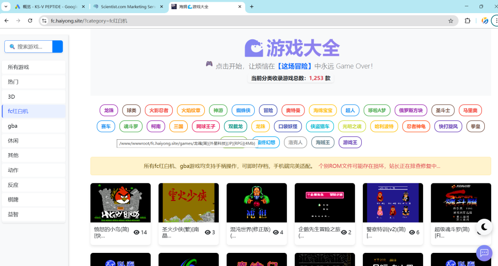Viewport: 498px width, 266px height.
Task: Click the browser forward arrow
Action: tap(18, 20)
